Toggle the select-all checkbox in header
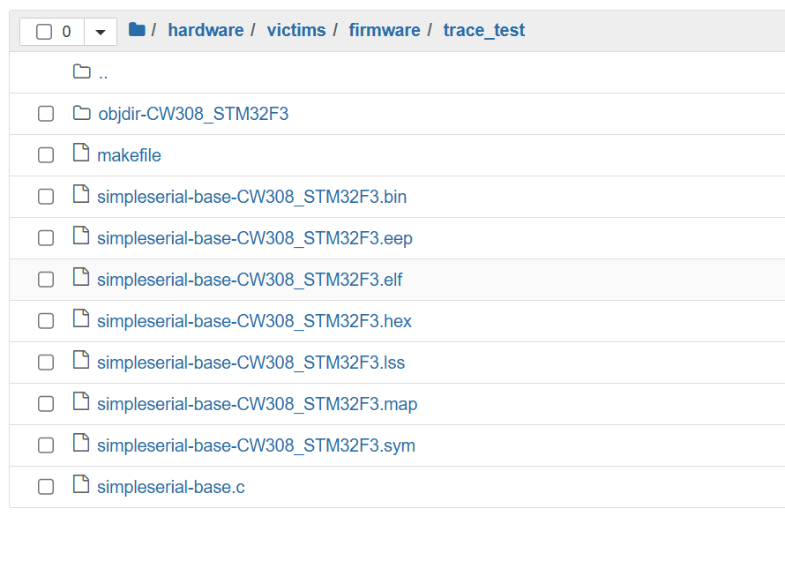The image size is (785, 561). click(44, 32)
